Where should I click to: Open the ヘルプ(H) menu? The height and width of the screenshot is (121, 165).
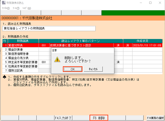pyautogui.click(x=26, y=8)
